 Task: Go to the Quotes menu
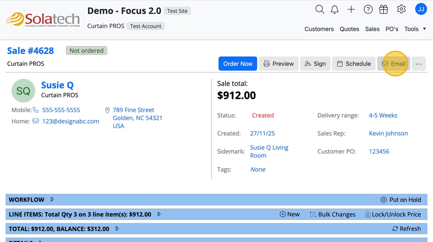coord(349,29)
